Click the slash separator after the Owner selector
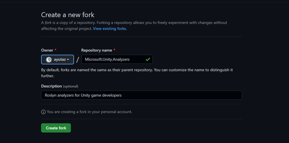Image resolution: width=289 pixels, height=143 pixels. point(78,60)
